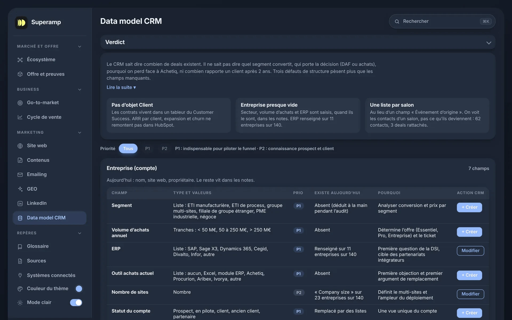Open Cycle de vente page
The image size is (512, 320).
coord(50,117)
